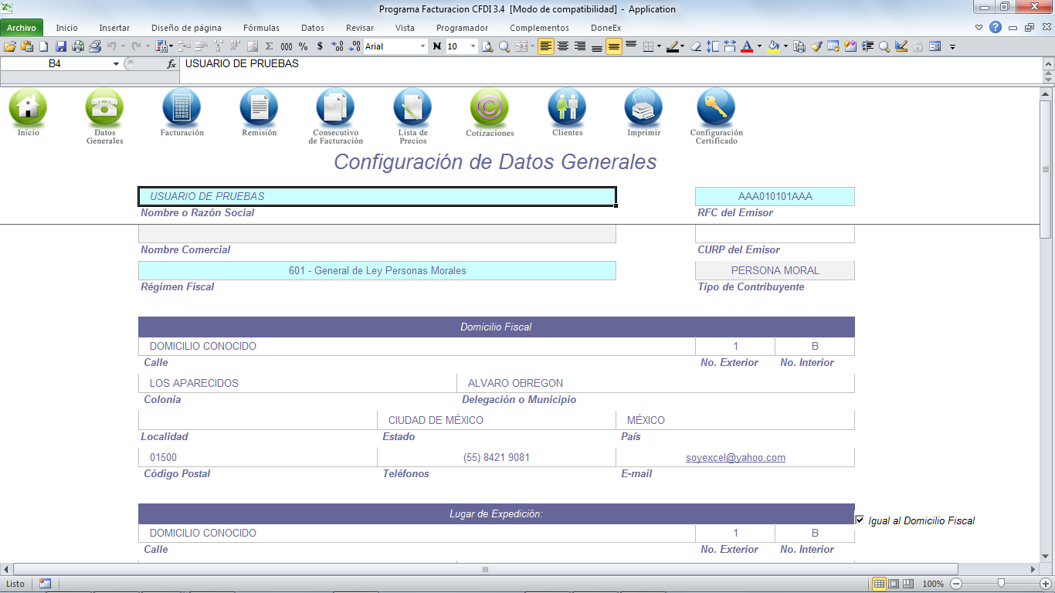This screenshot has height=593, width=1055.
Task: Click the soyexcel@yahoo.com email link
Action: point(735,458)
